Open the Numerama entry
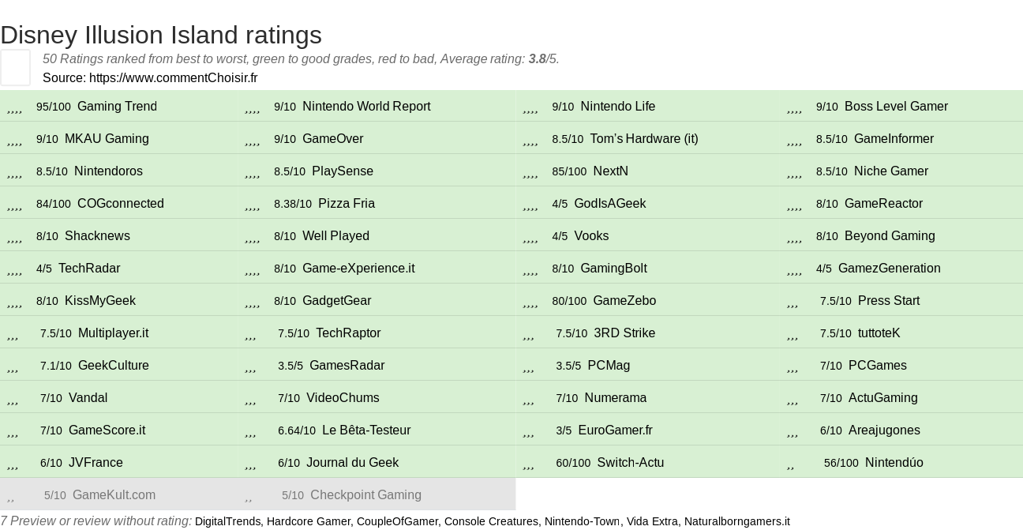This screenshot has width=1023, height=530. 616,398
